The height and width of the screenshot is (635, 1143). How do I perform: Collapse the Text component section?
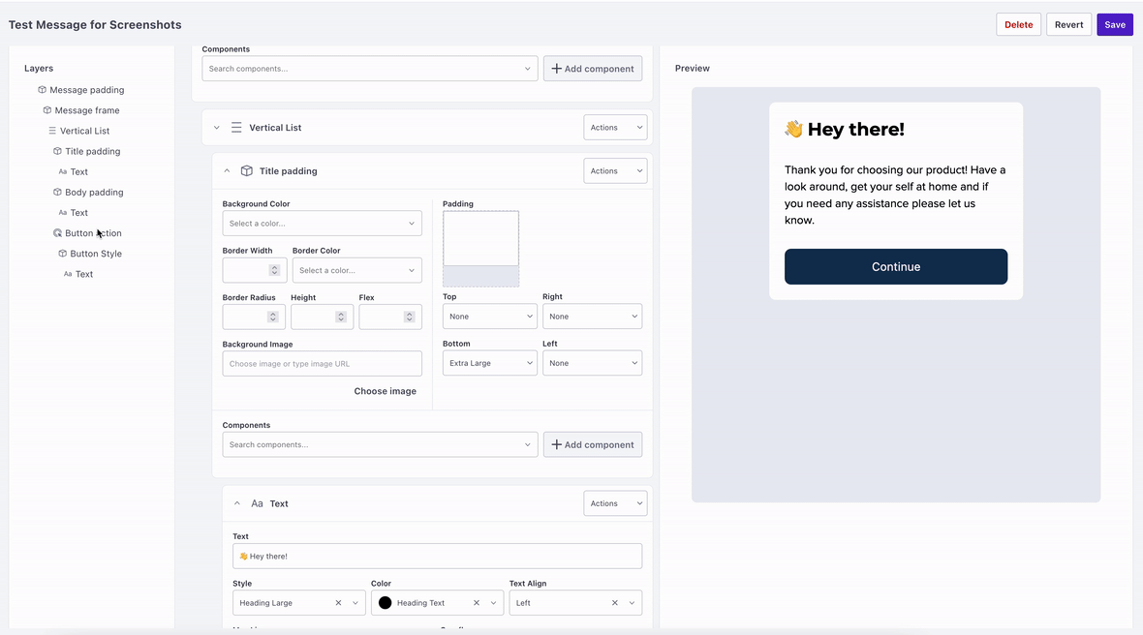pos(237,503)
